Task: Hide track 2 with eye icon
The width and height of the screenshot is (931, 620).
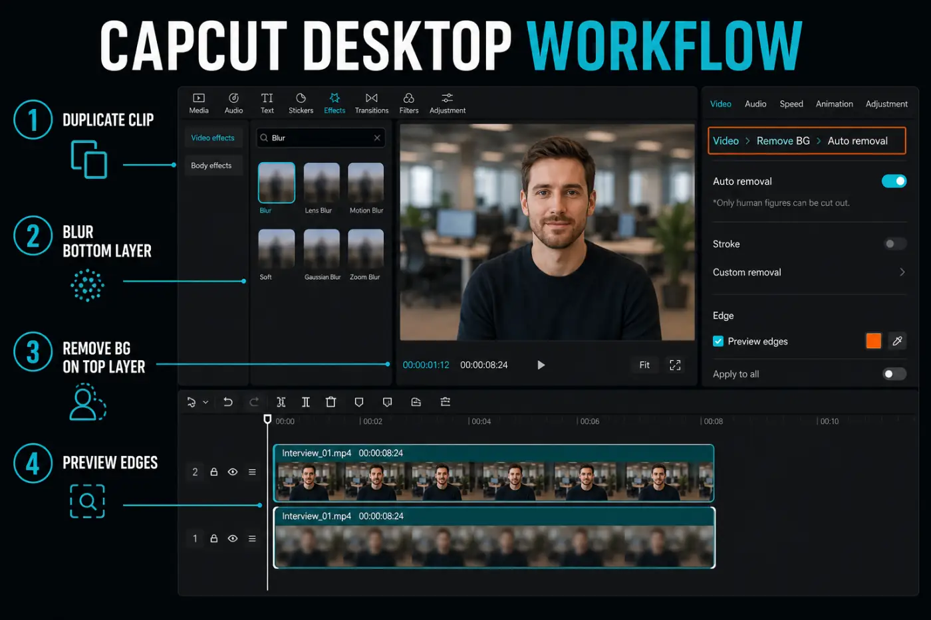Action: pyautogui.click(x=233, y=472)
